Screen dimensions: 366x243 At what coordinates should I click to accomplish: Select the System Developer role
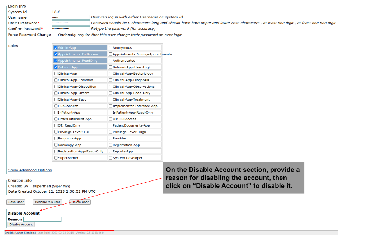coord(111,158)
